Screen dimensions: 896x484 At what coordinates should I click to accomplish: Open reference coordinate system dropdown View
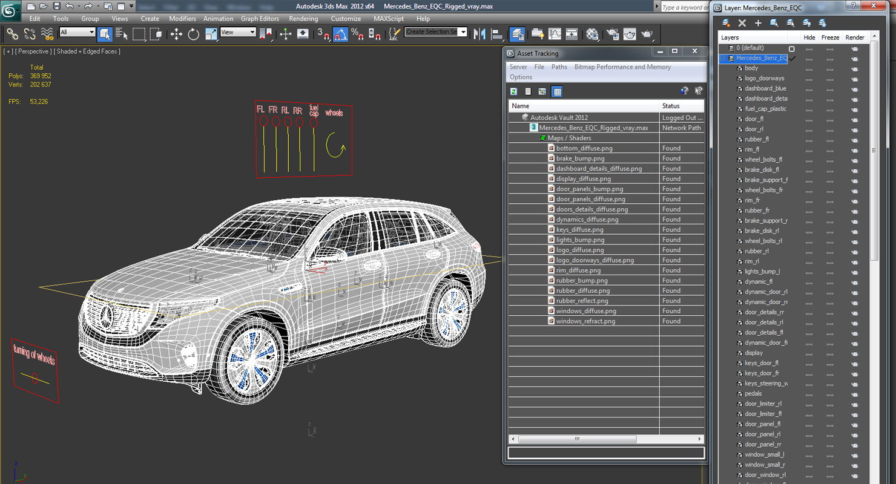(x=238, y=32)
